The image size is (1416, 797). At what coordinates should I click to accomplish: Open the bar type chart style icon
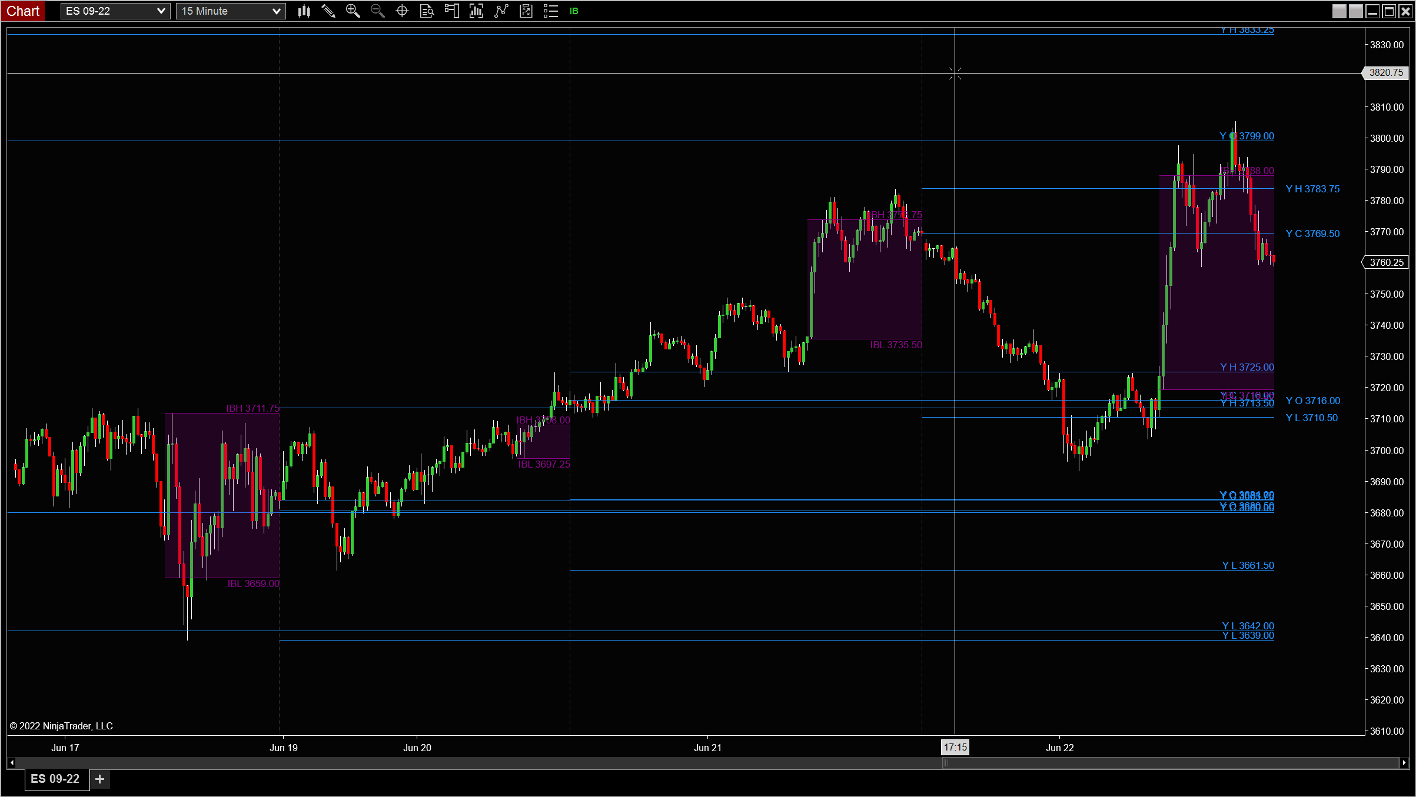coord(304,11)
